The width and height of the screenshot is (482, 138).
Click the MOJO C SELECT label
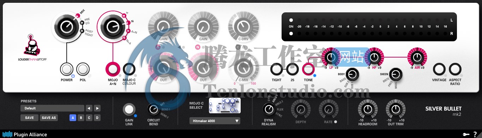(x=197, y=105)
